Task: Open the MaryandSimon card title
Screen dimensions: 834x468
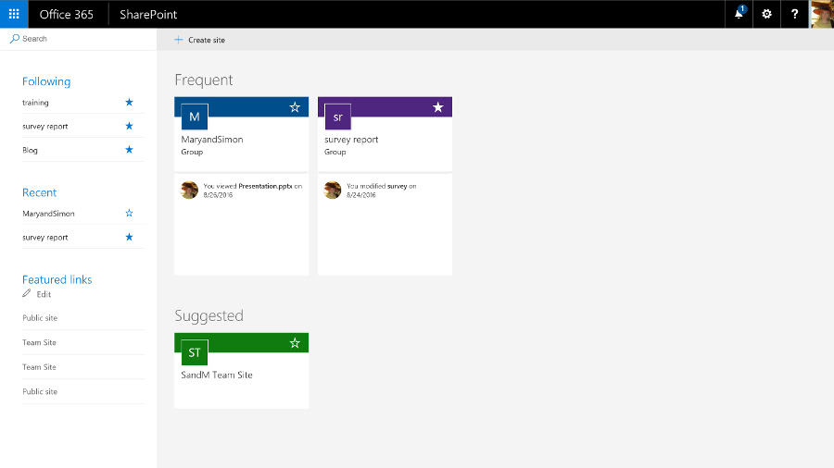Action: [211, 140]
